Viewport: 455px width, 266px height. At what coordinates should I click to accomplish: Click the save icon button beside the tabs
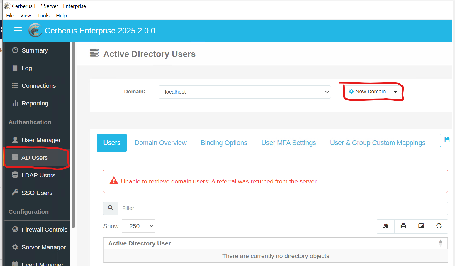pos(446,140)
